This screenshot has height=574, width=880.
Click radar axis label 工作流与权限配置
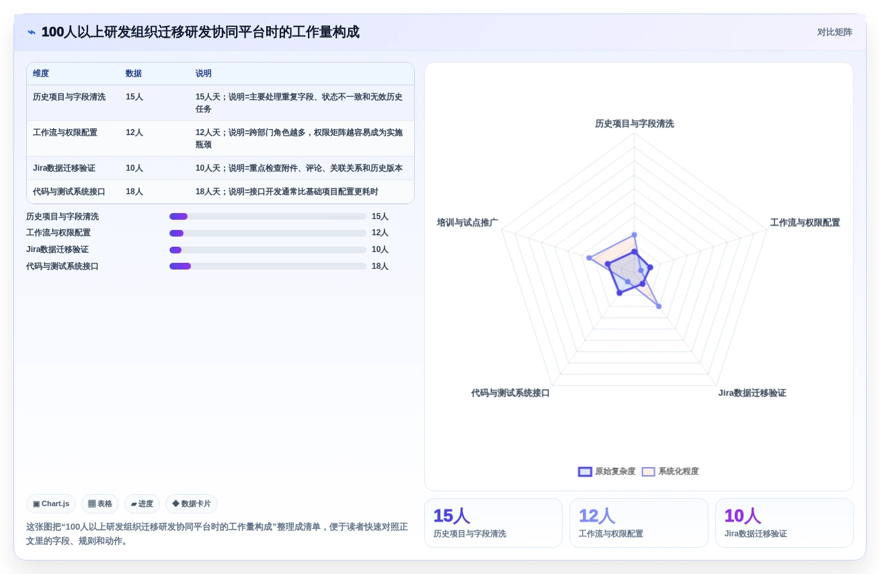[805, 222]
